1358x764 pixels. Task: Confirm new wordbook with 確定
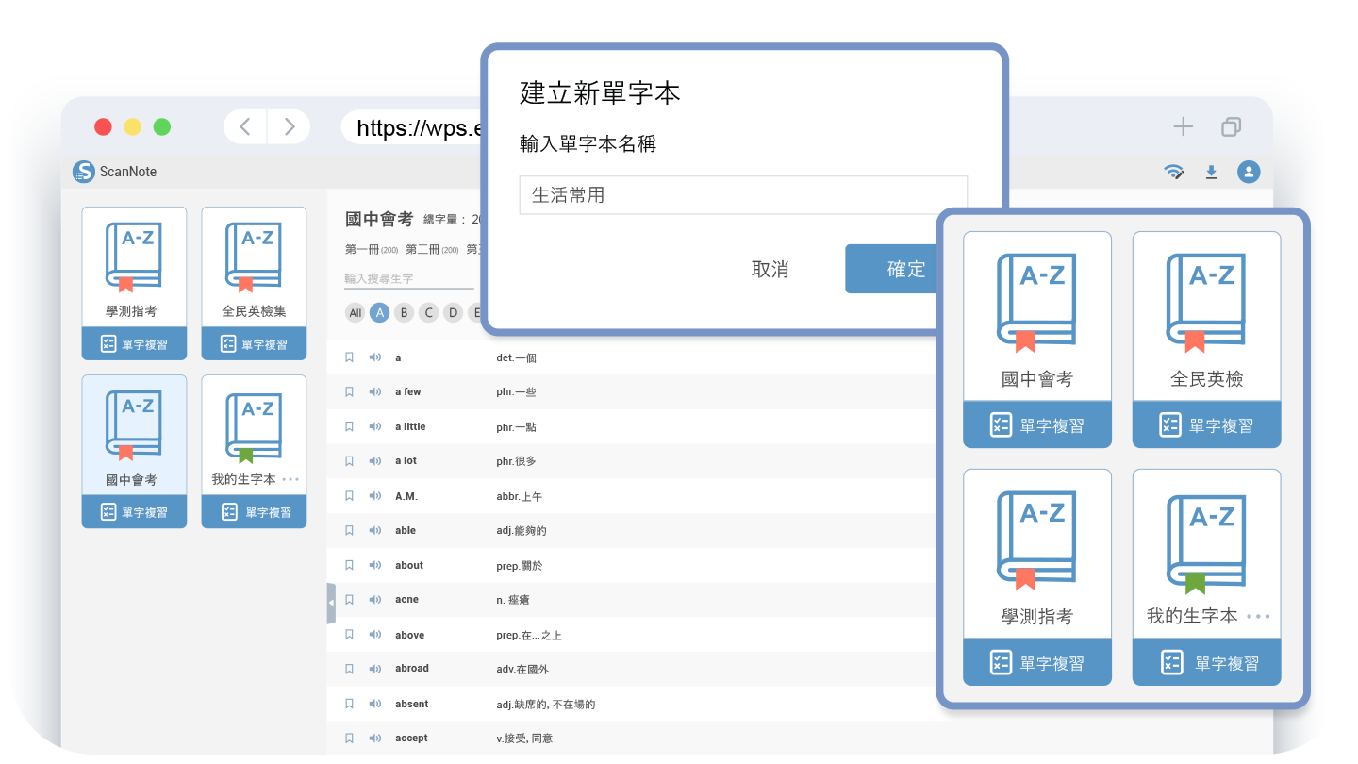(891, 269)
